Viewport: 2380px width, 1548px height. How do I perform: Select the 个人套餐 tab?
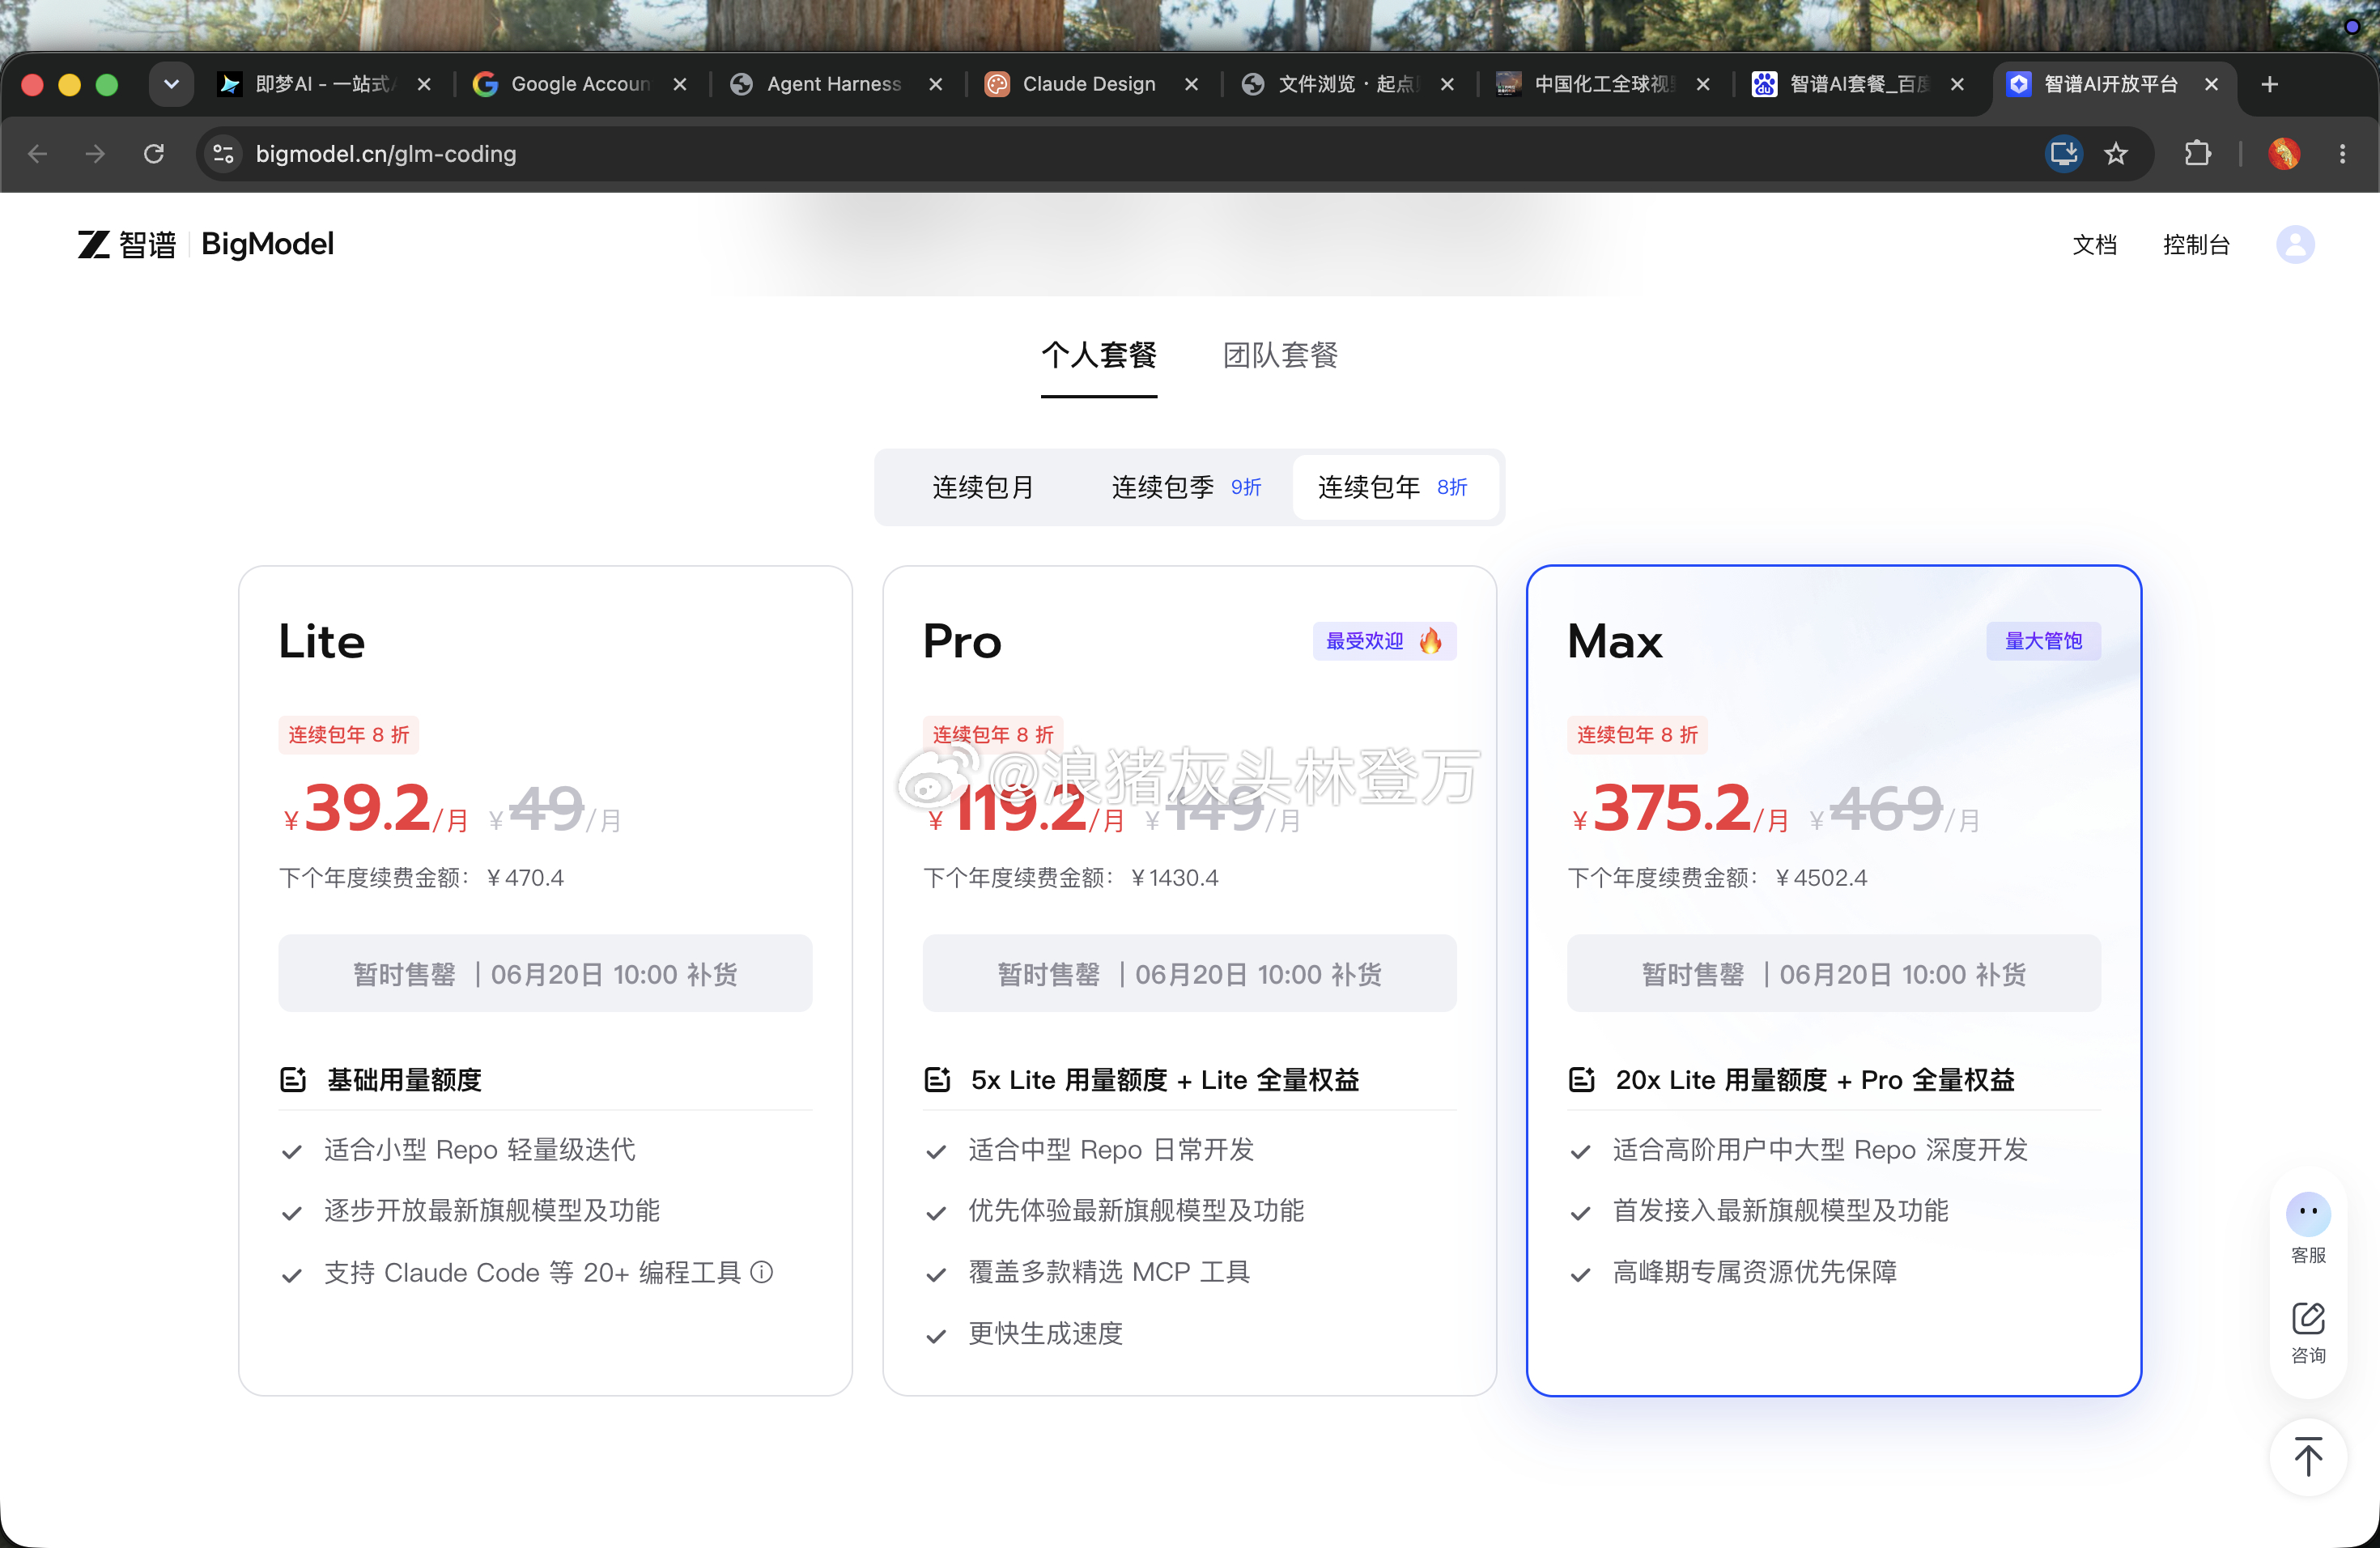pyautogui.click(x=1099, y=356)
